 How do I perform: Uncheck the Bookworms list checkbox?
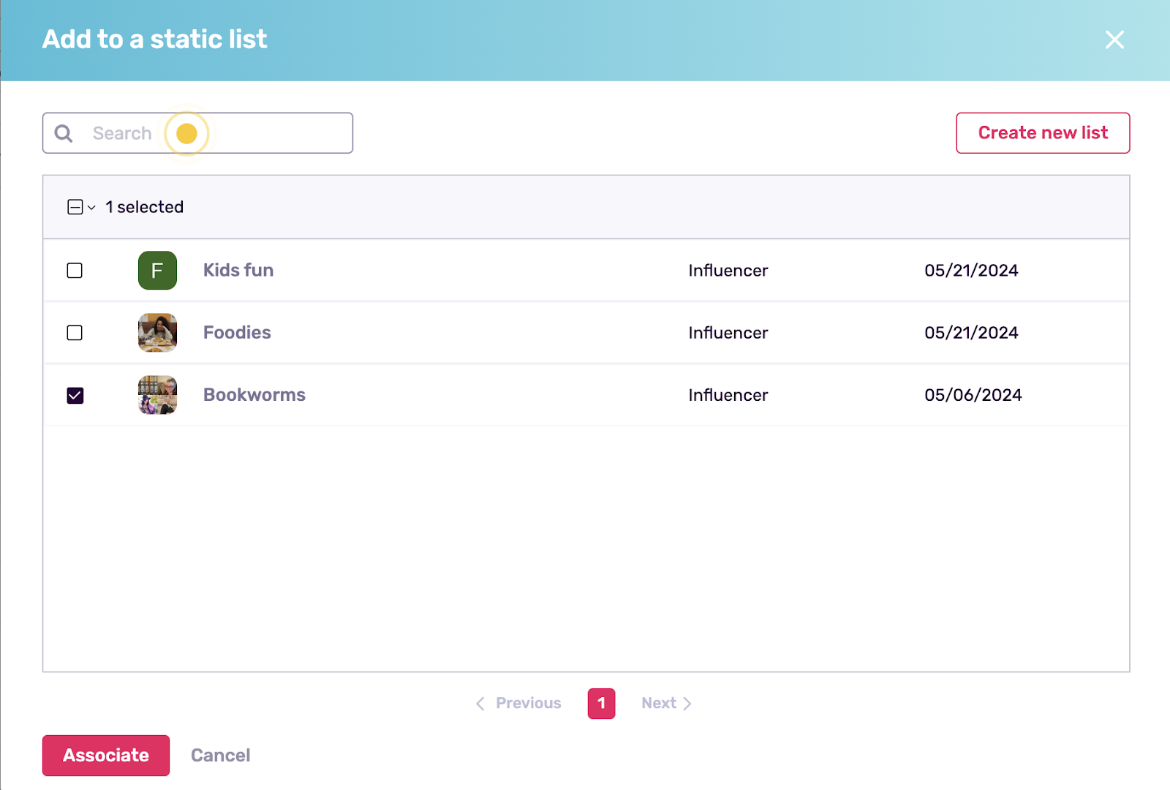75,396
